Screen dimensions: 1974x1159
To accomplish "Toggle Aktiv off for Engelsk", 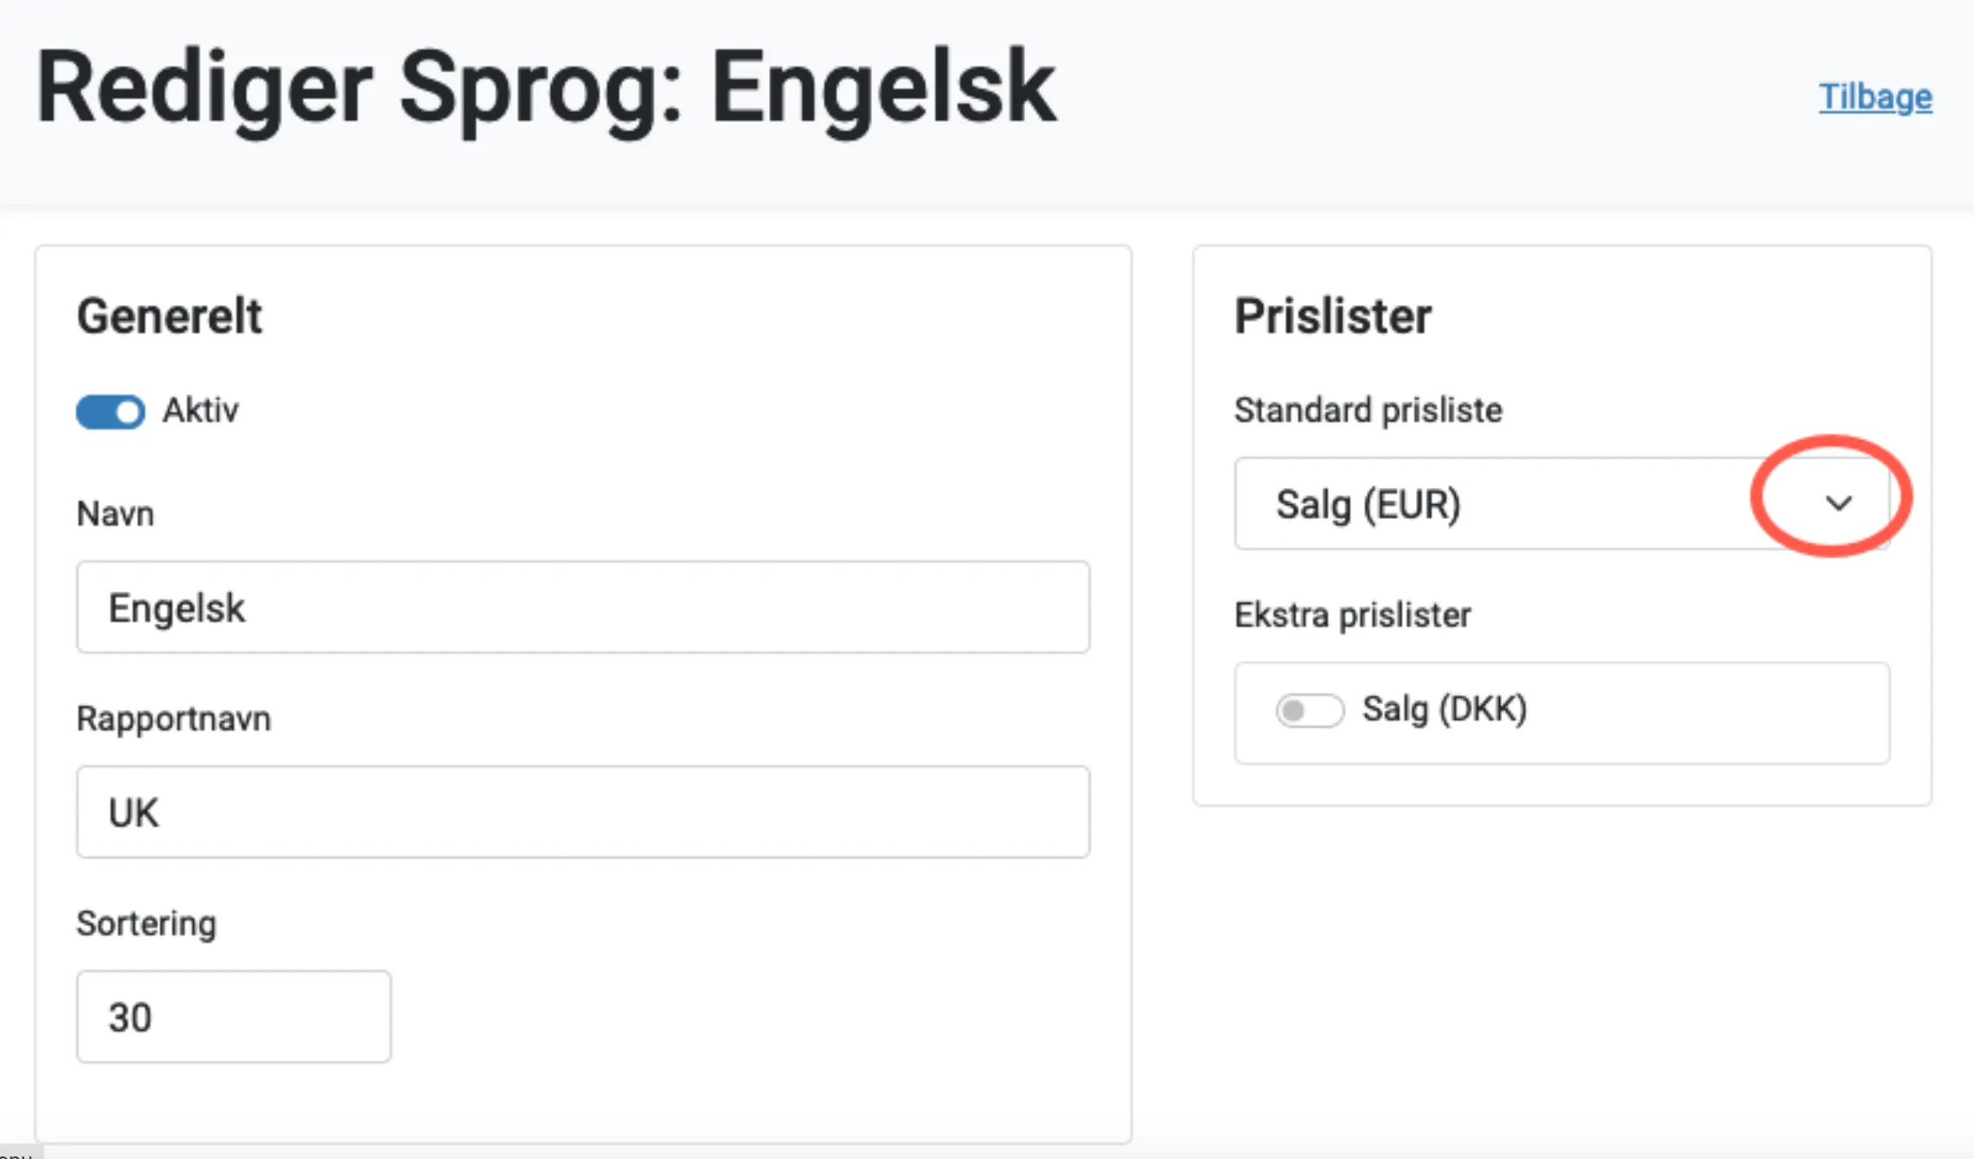I will [110, 412].
